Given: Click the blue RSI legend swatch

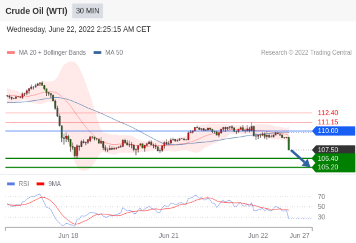Looking at the screenshot, I should [11, 184].
